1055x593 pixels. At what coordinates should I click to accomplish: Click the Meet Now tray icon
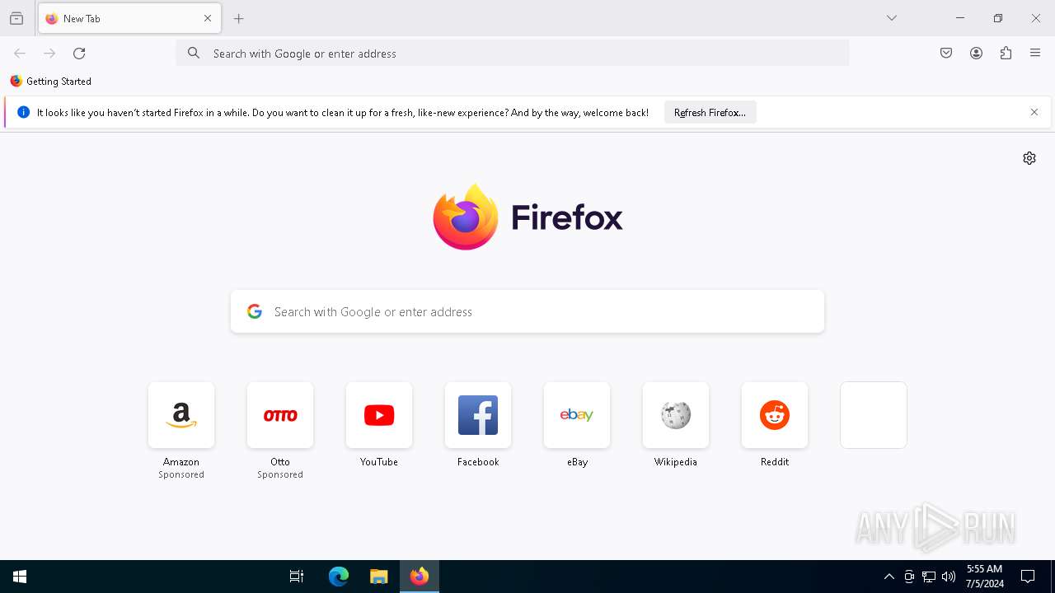click(909, 577)
